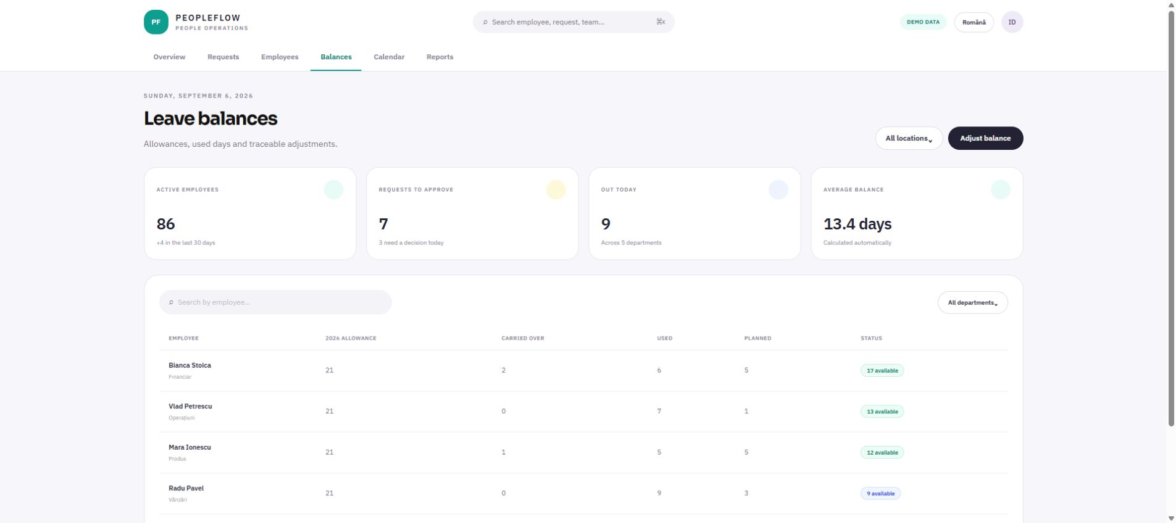This screenshot has height=523, width=1176.
Task: Click the Requests to Approve yellow circle icon
Action: (556, 189)
